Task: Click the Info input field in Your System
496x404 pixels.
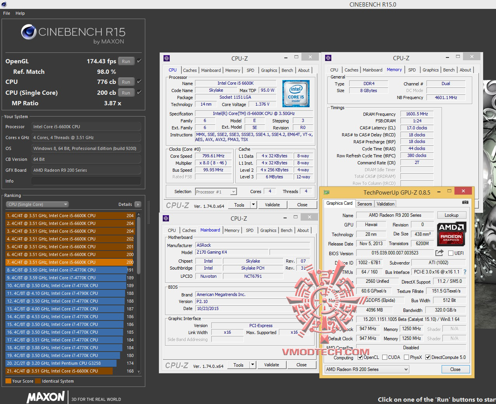Action: point(86,181)
